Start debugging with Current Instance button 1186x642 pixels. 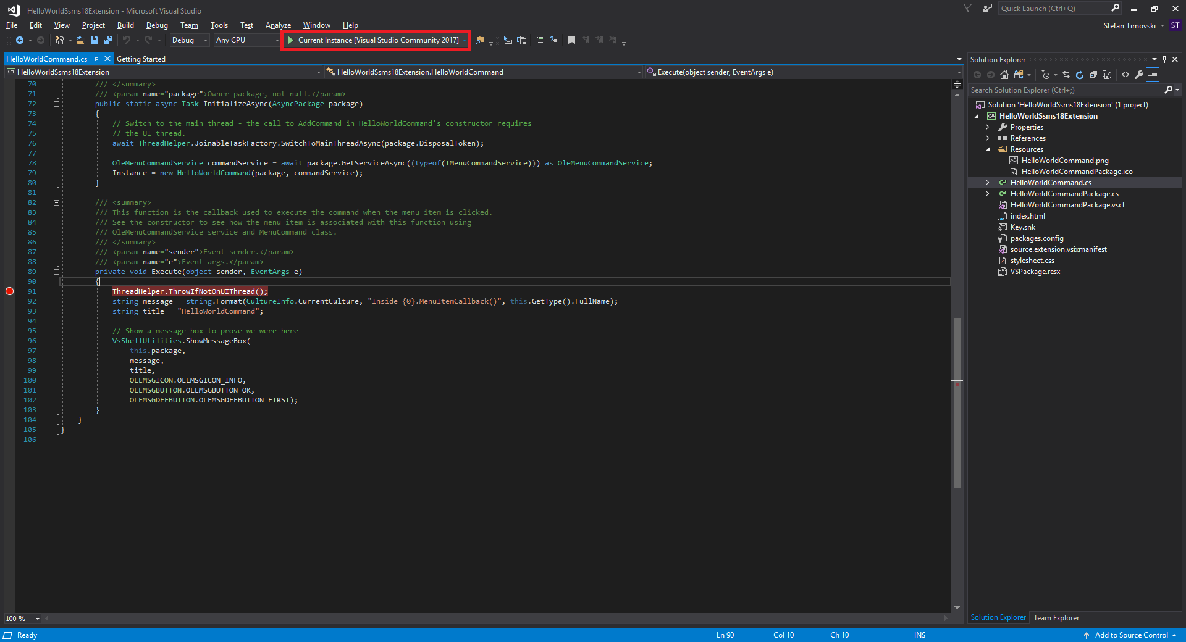373,40
